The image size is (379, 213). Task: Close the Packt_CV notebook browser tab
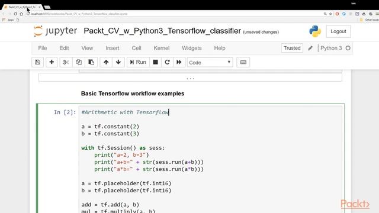click(40, 7)
